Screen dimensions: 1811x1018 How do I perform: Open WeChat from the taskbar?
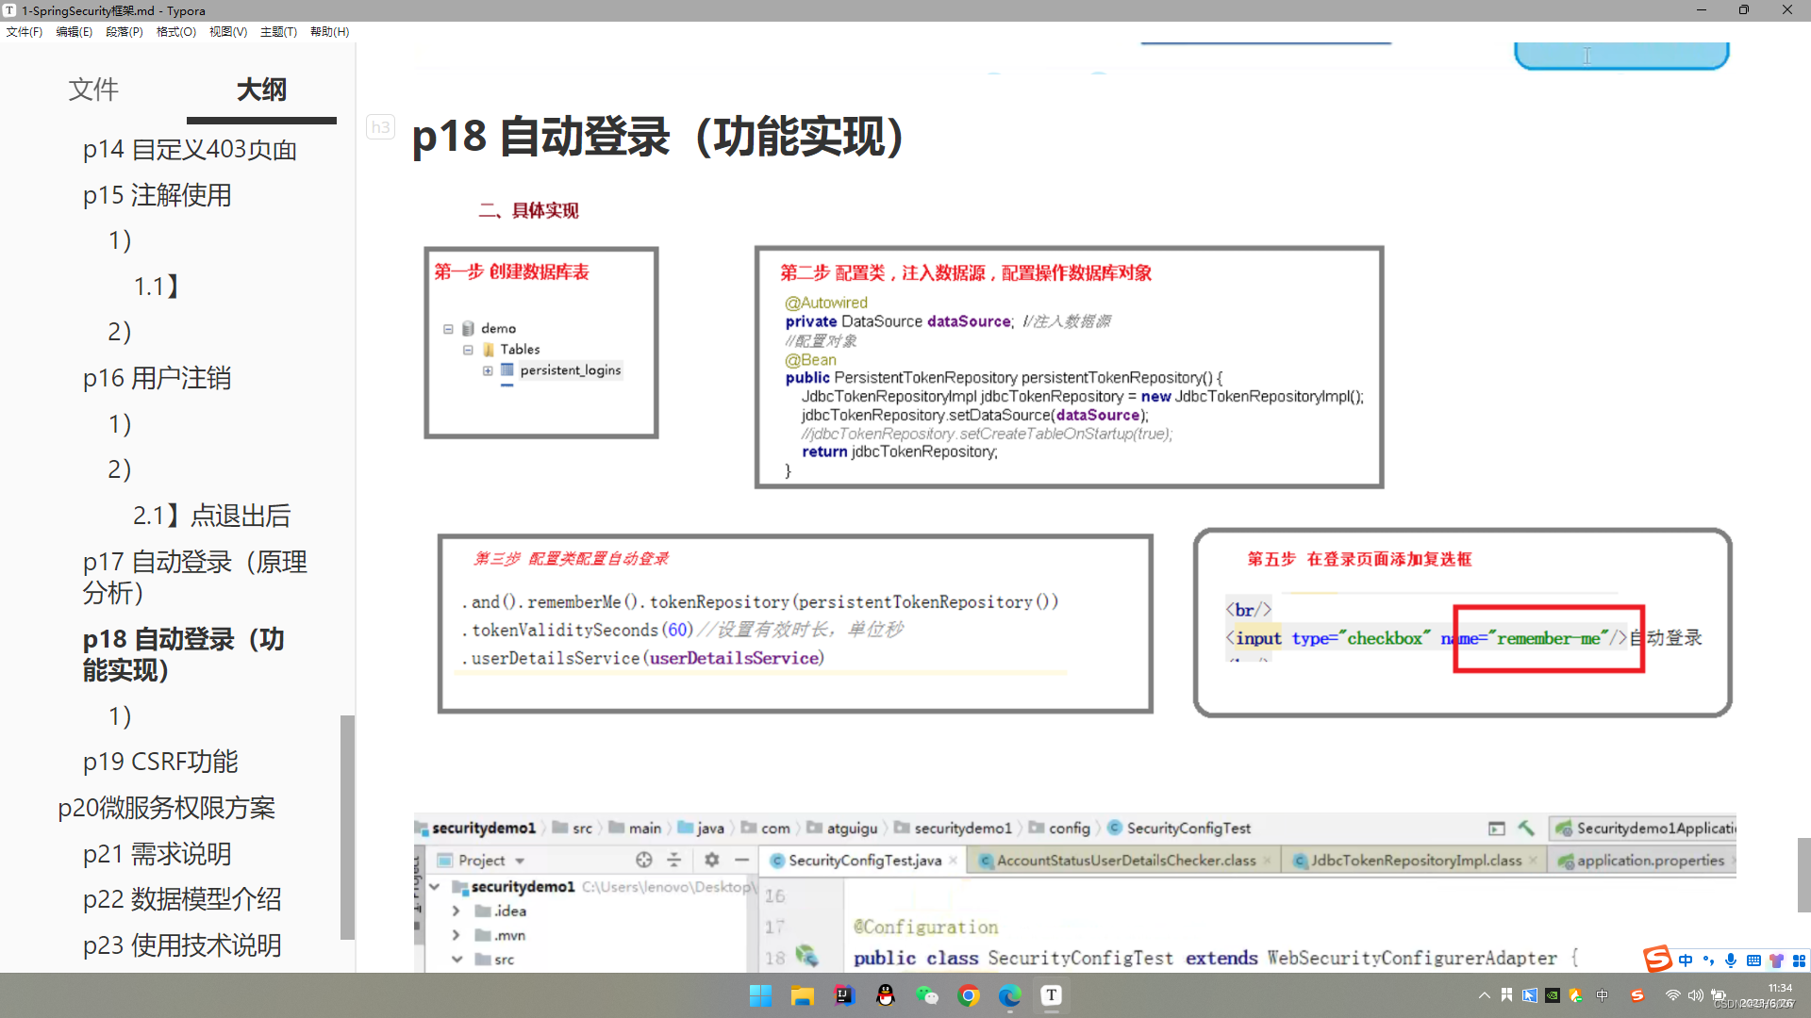pyautogui.click(x=928, y=995)
